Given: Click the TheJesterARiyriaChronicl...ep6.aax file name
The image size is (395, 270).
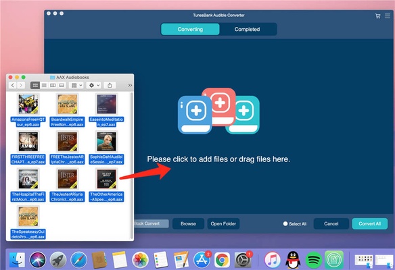Looking at the screenshot, I should [x=67, y=197].
